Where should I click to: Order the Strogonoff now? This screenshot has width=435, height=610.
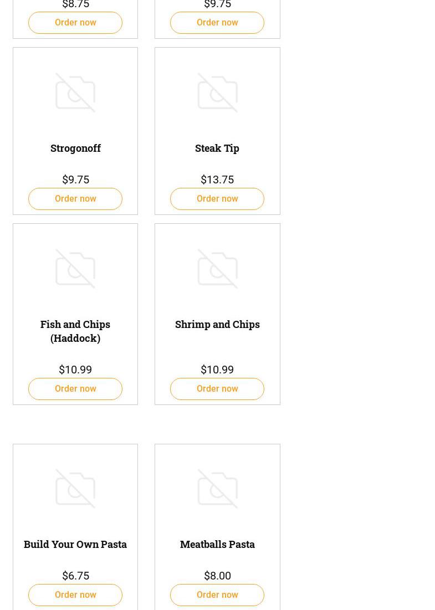[x=75, y=199]
